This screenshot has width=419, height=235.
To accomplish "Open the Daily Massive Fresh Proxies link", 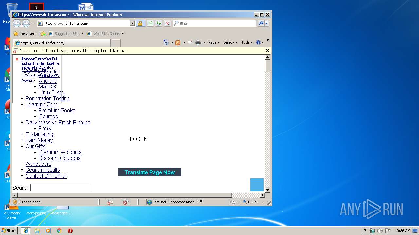I will 58,123.
